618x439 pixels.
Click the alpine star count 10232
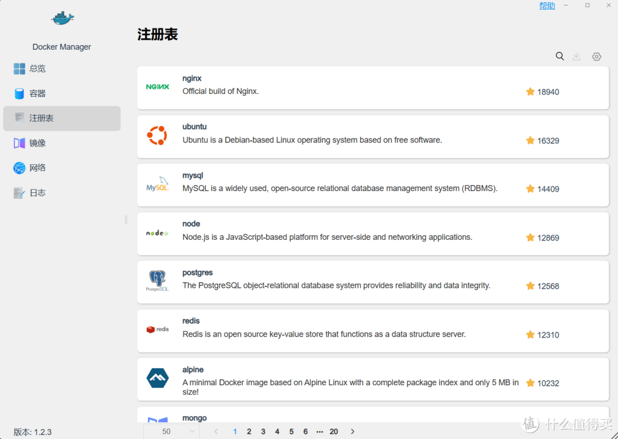click(548, 383)
